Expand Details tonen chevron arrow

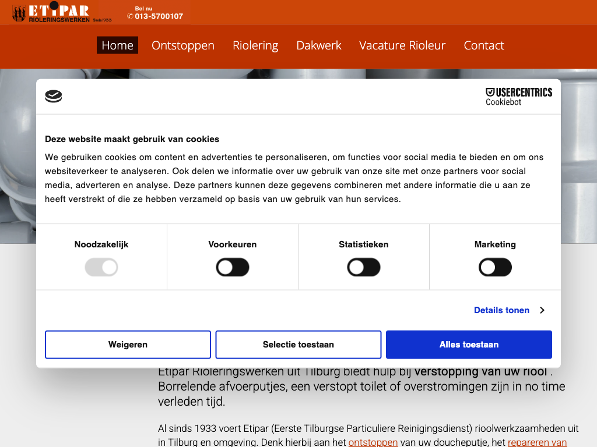542,310
